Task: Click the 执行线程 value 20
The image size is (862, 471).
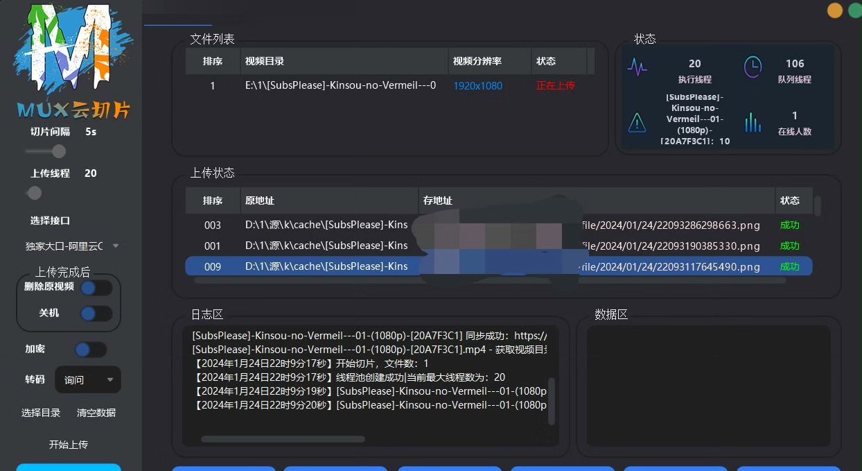Action: pyautogui.click(x=695, y=63)
